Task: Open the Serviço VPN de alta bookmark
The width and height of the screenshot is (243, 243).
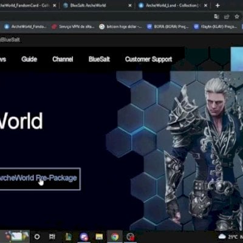Action: click(x=73, y=27)
